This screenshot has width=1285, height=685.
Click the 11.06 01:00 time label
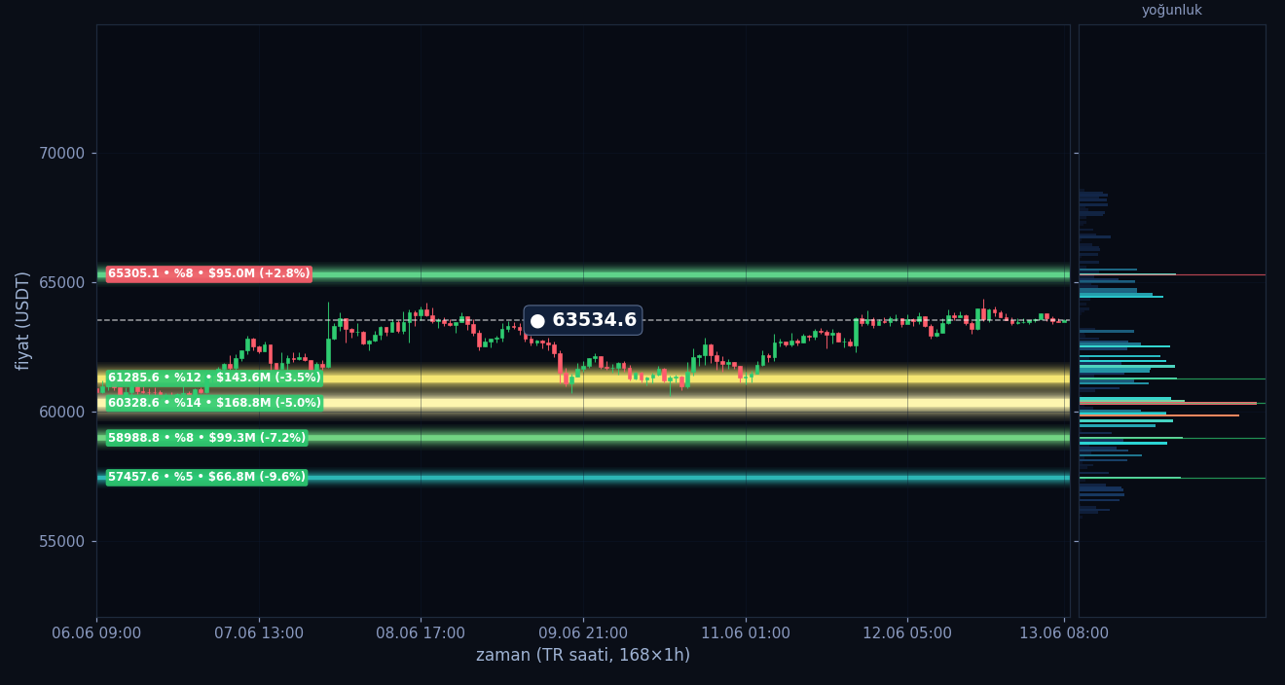click(746, 633)
